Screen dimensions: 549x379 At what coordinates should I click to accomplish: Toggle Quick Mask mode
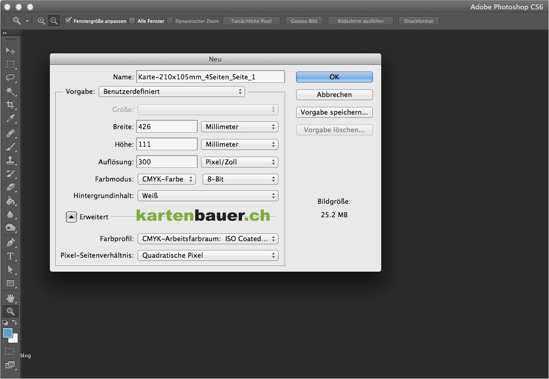click(x=10, y=351)
